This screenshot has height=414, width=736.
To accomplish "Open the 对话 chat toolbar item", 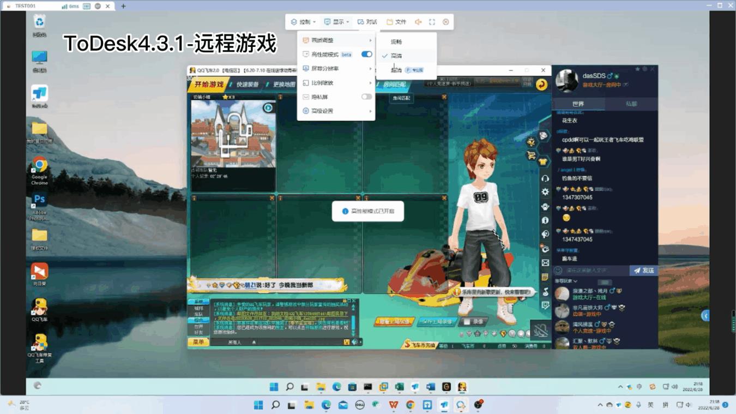I will [x=367, y=22].
